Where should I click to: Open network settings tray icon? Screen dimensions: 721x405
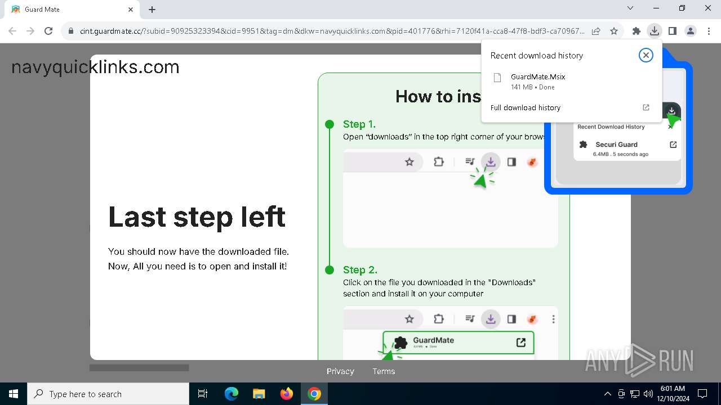(x=635, y=394)
